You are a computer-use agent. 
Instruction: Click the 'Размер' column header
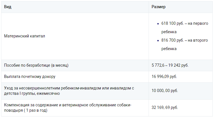[x=158, y=7]
